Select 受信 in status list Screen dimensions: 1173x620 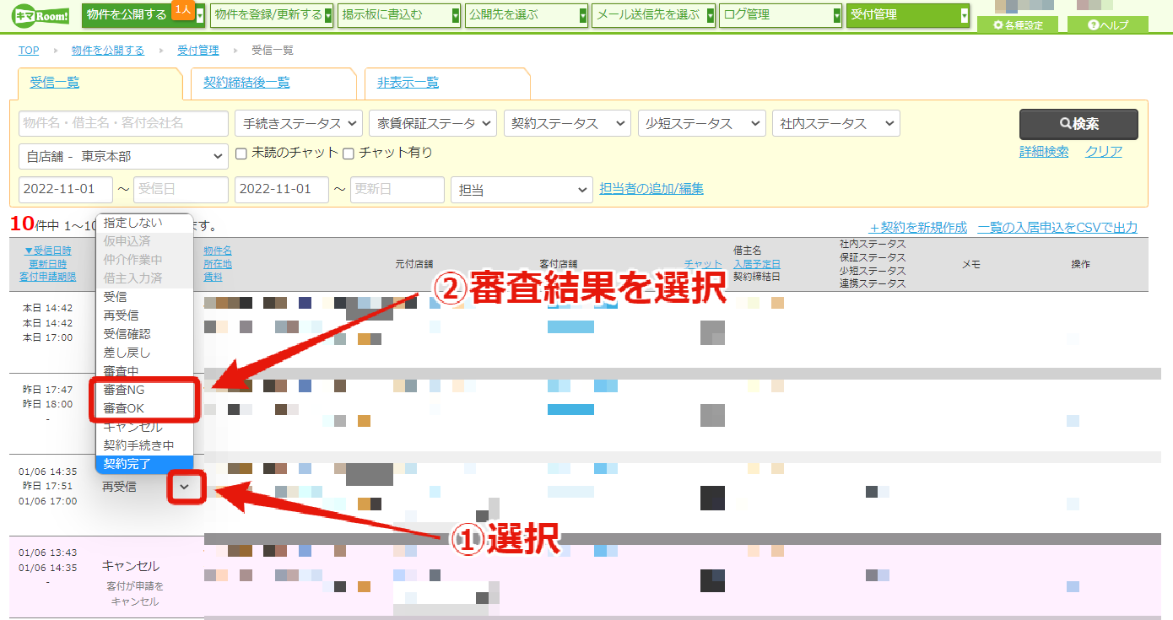pos(144,297)
